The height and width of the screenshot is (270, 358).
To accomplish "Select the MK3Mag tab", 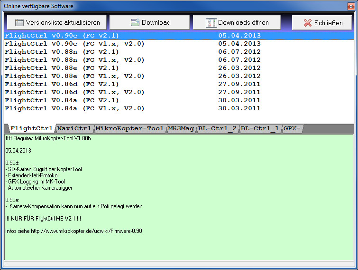I will 181,128.
